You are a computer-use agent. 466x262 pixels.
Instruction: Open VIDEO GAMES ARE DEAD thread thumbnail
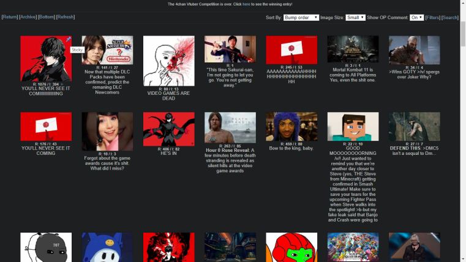click(169, 61)
